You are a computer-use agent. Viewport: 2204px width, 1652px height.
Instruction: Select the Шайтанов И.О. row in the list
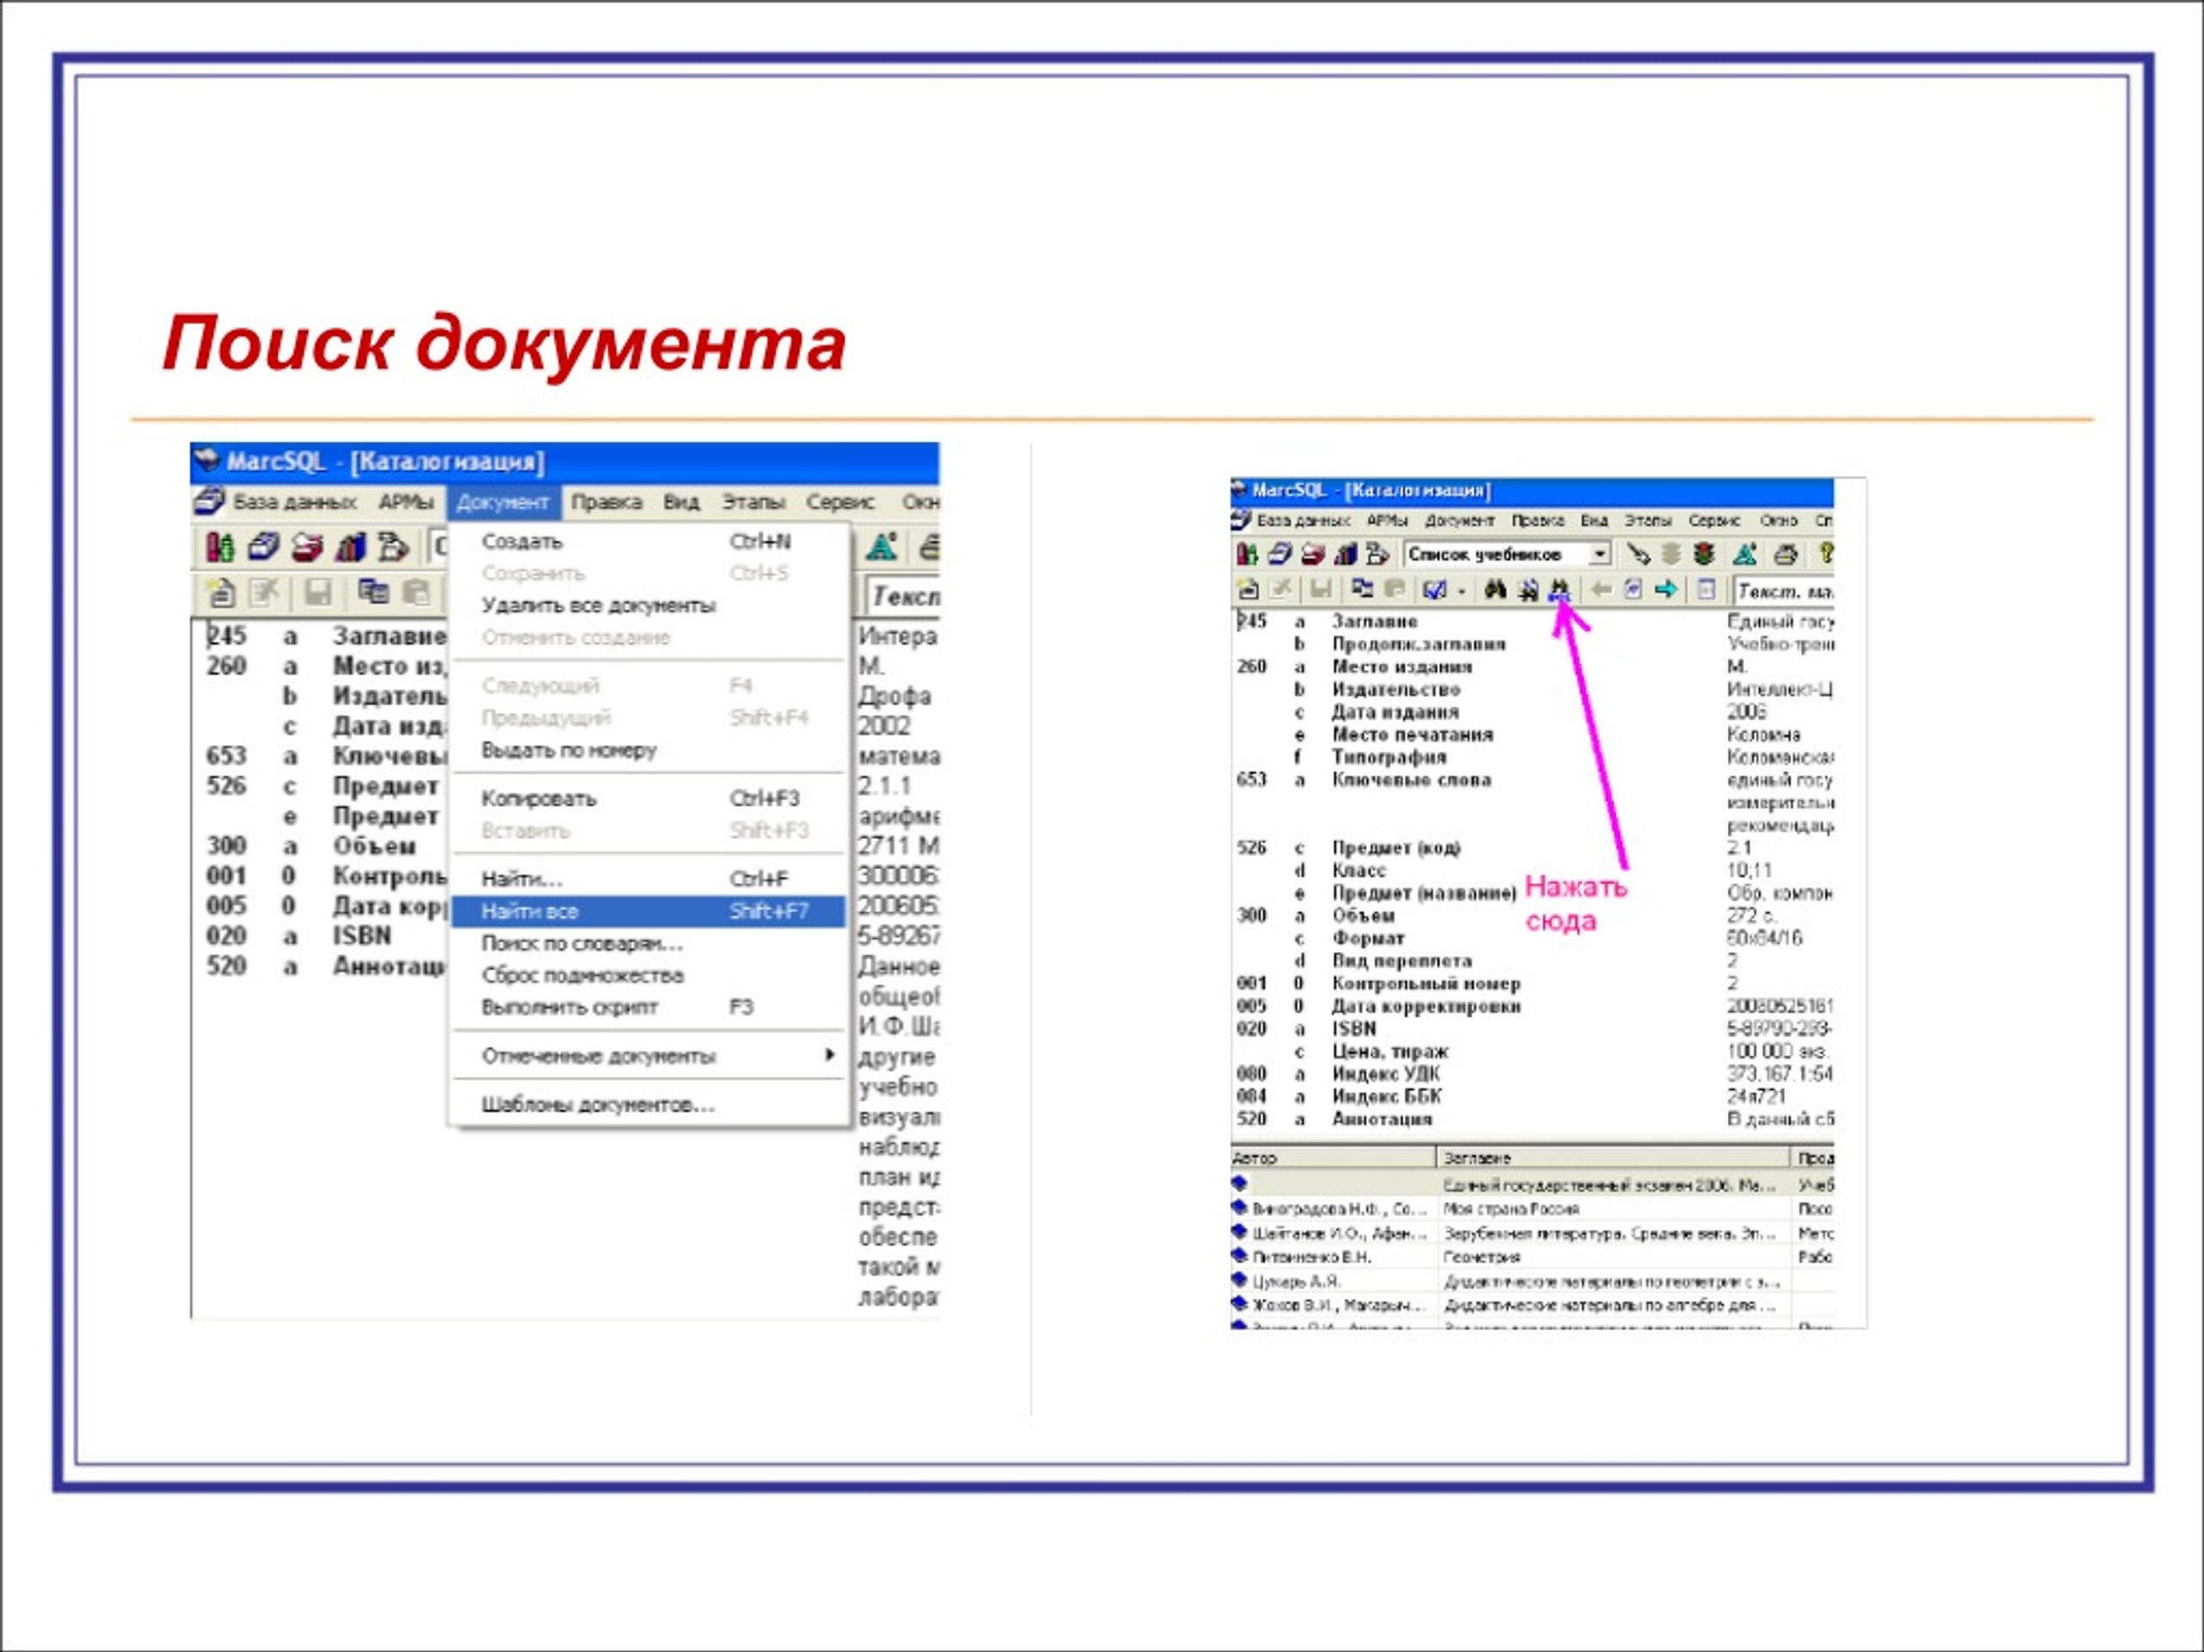[x=1532, y=1234]
